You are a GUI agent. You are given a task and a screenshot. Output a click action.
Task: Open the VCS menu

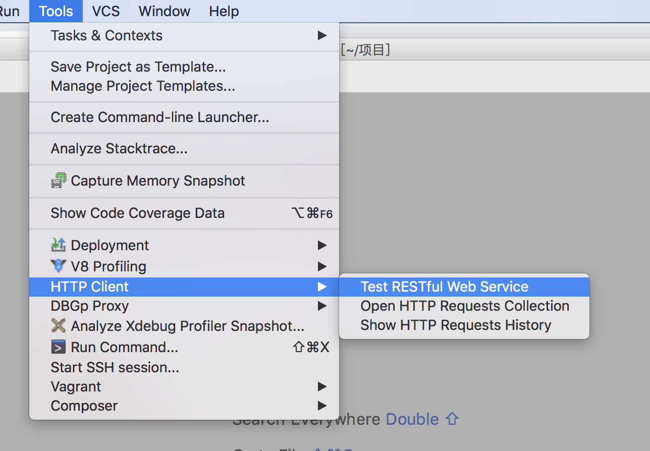(x=106, y=11)
